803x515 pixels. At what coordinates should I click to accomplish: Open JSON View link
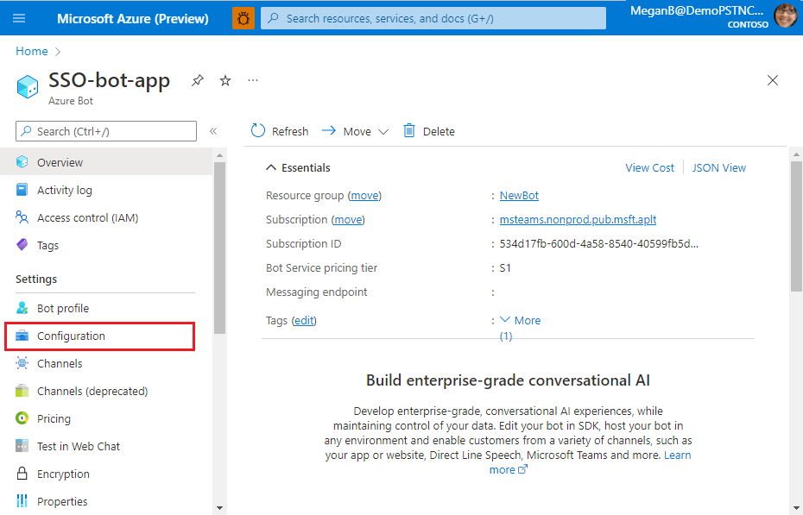tap(719, 167)
